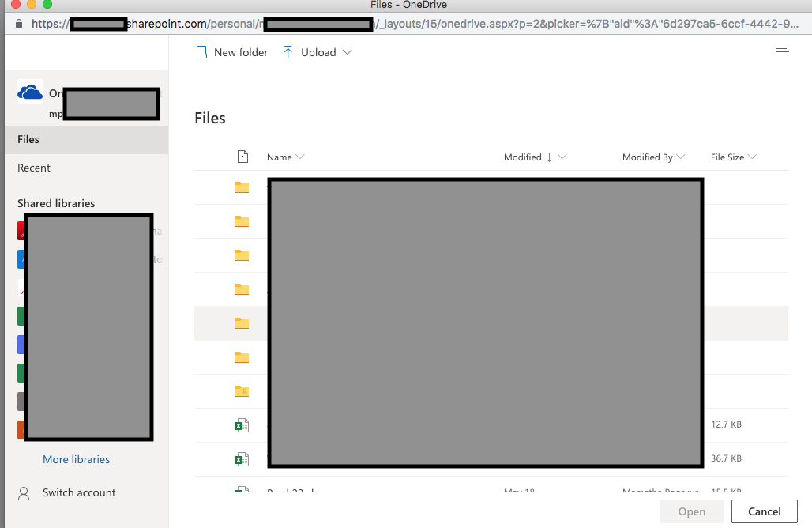
Task: Select the folder icon in the highlighted row
Action: pos(242,323)
